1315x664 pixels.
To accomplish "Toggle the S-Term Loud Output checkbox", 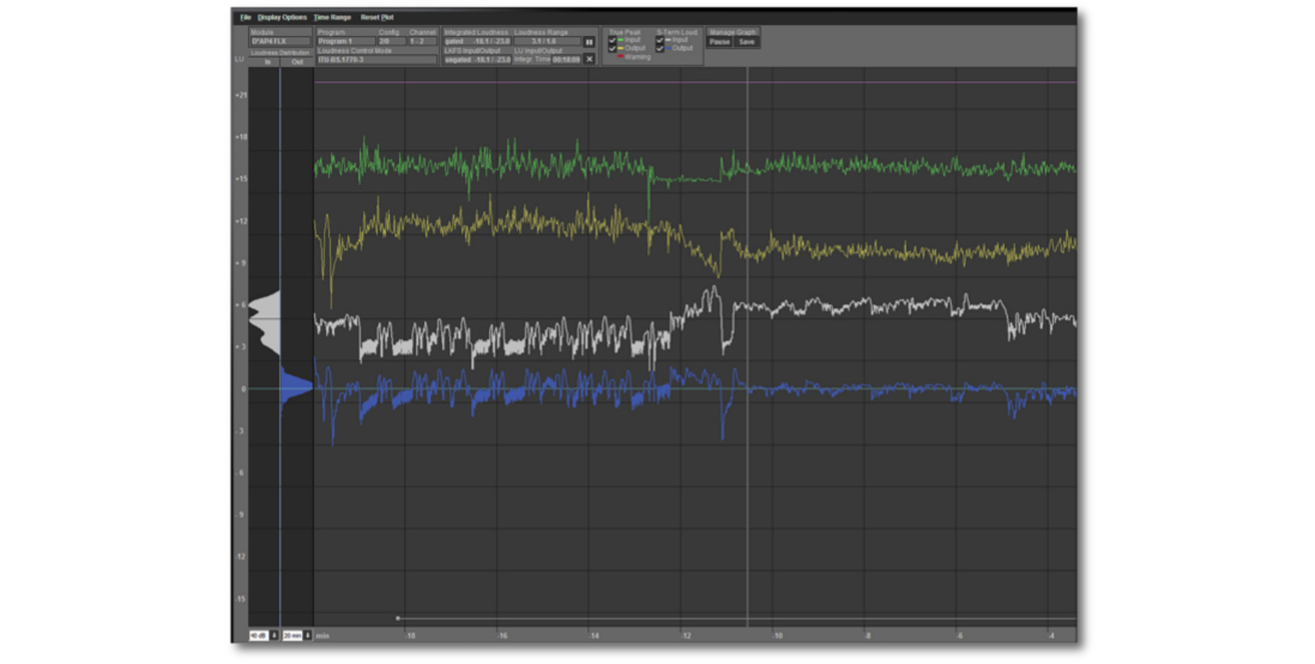I will coord(659,48).
